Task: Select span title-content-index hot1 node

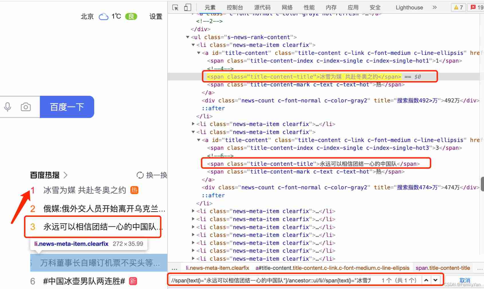Action: tap(335, 61)
